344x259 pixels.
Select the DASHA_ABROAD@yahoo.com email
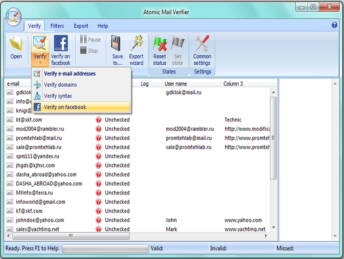(x=49, y=183)
